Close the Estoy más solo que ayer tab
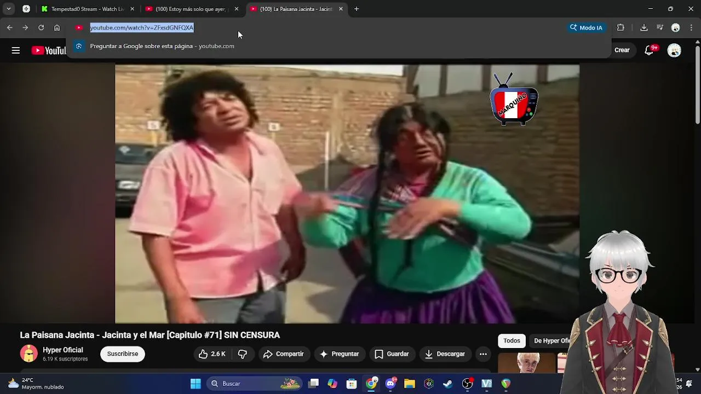The width and height of the screenshot is (701, 394). click(x=237, y=9)
